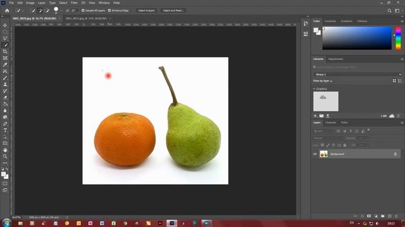
Task: Open the layer blend mode dropdown
Action: coord(328,138)
